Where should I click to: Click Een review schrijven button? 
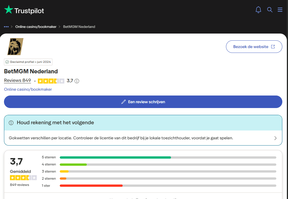[143, 102]
